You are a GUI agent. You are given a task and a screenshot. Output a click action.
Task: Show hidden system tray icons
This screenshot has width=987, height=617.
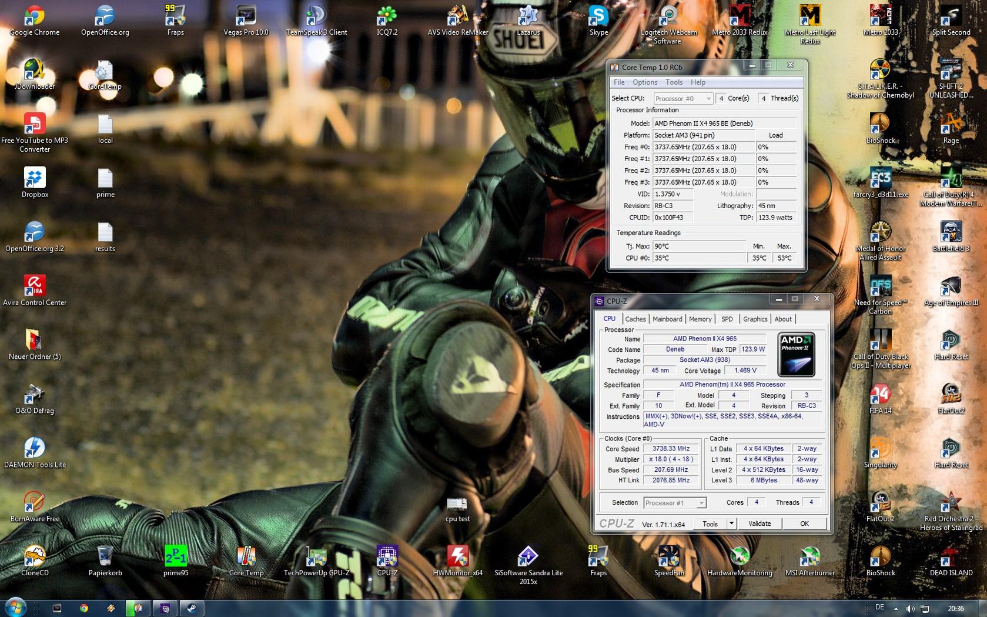(x=896, y=609)
